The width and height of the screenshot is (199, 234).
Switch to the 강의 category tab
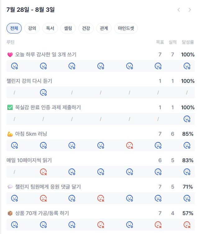32,28
